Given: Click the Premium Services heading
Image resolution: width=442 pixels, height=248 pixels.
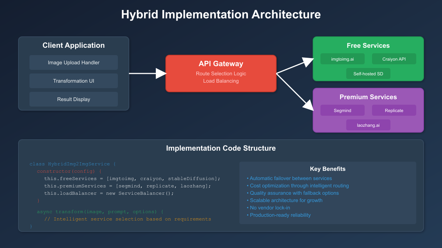Looking at the screenshot, I should pos(368,97).
